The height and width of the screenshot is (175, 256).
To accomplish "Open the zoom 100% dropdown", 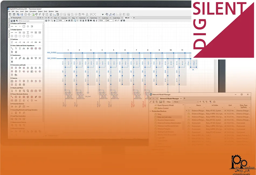I will coord(62,20).
